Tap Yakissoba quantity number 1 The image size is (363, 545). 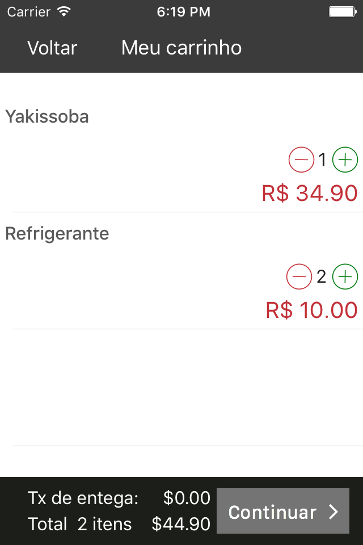(x=322, y=161)
